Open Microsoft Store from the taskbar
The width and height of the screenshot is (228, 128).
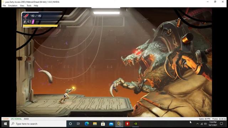(x=103, y=124)
